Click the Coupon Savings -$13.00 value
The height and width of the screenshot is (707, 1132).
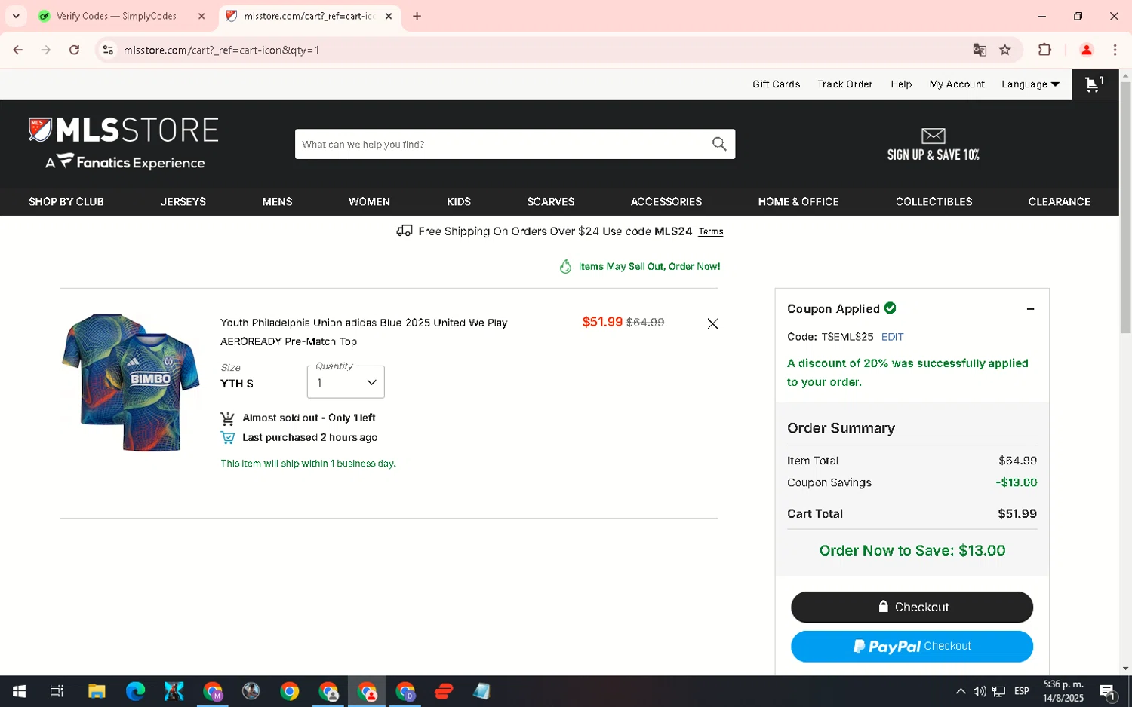[1016, 482]
